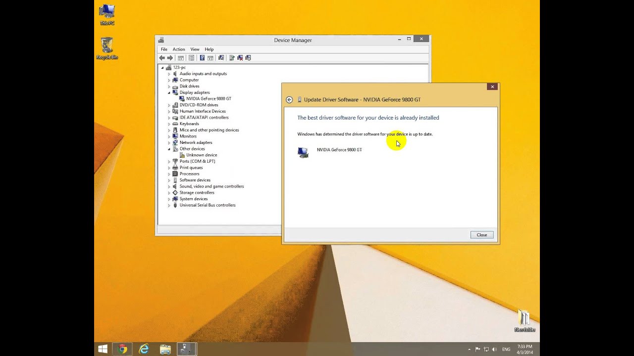
Task: Expand the Audio inputs and outputs node
Action: (169, 74)
